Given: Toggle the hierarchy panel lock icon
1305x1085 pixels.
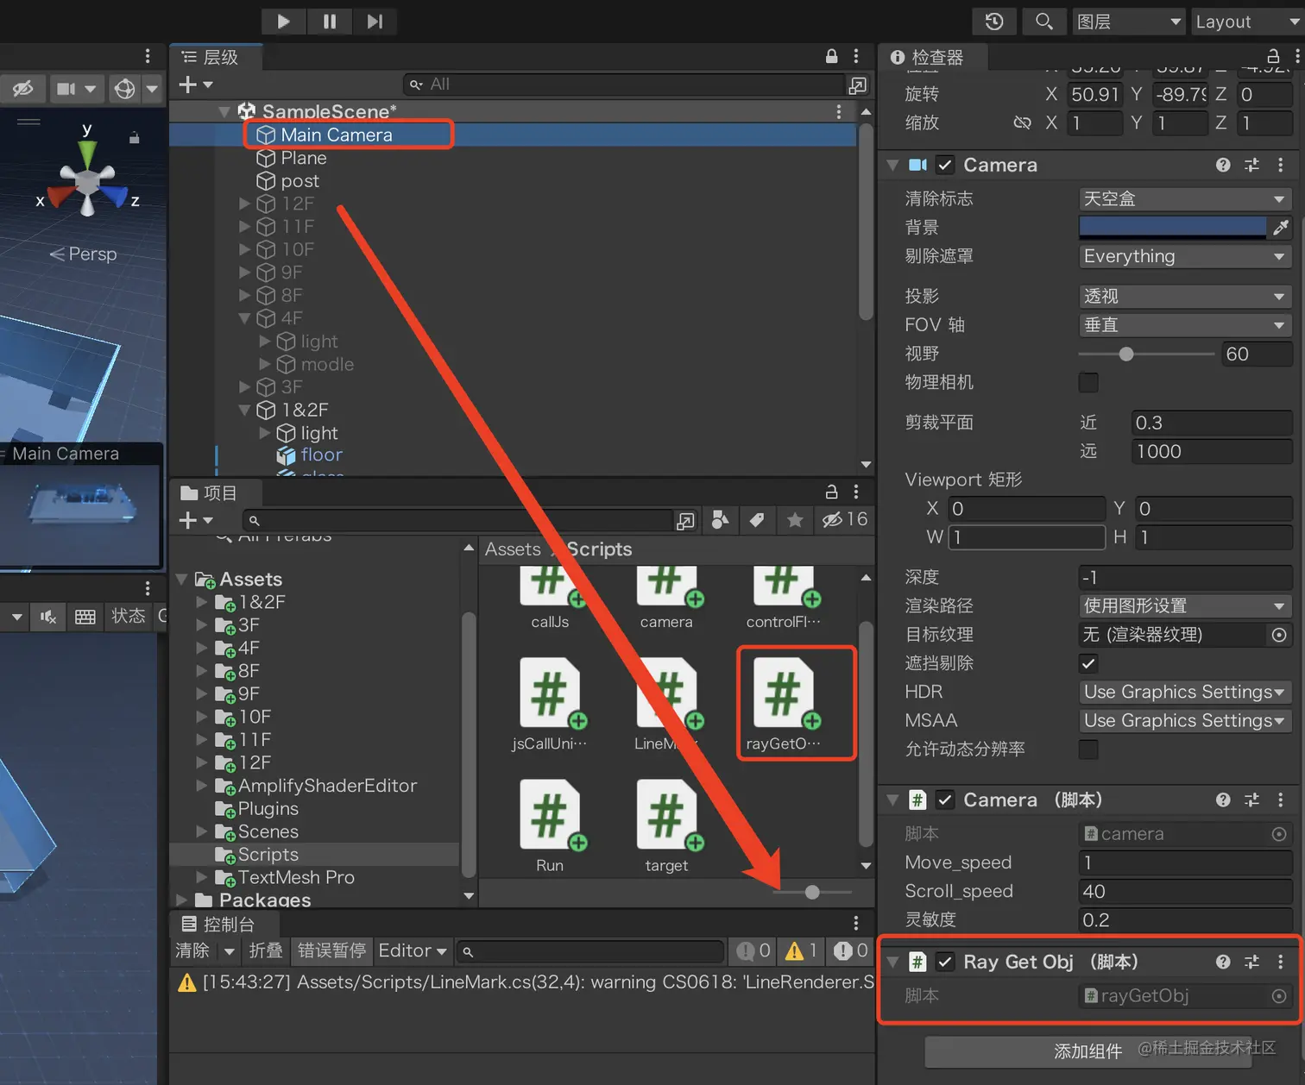Looking at the screenshot, I should tap(831, 56).
